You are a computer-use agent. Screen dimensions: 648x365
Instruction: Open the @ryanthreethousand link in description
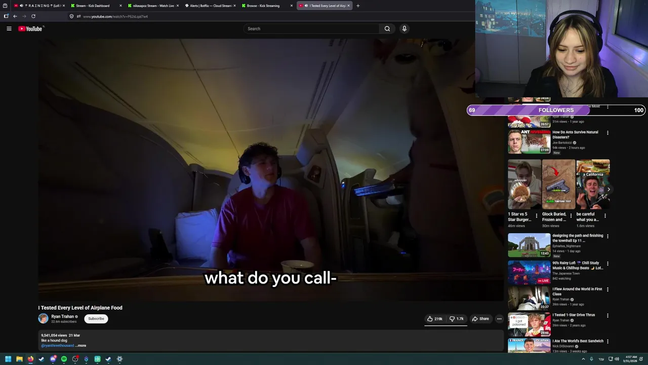[x=57, y=346]
